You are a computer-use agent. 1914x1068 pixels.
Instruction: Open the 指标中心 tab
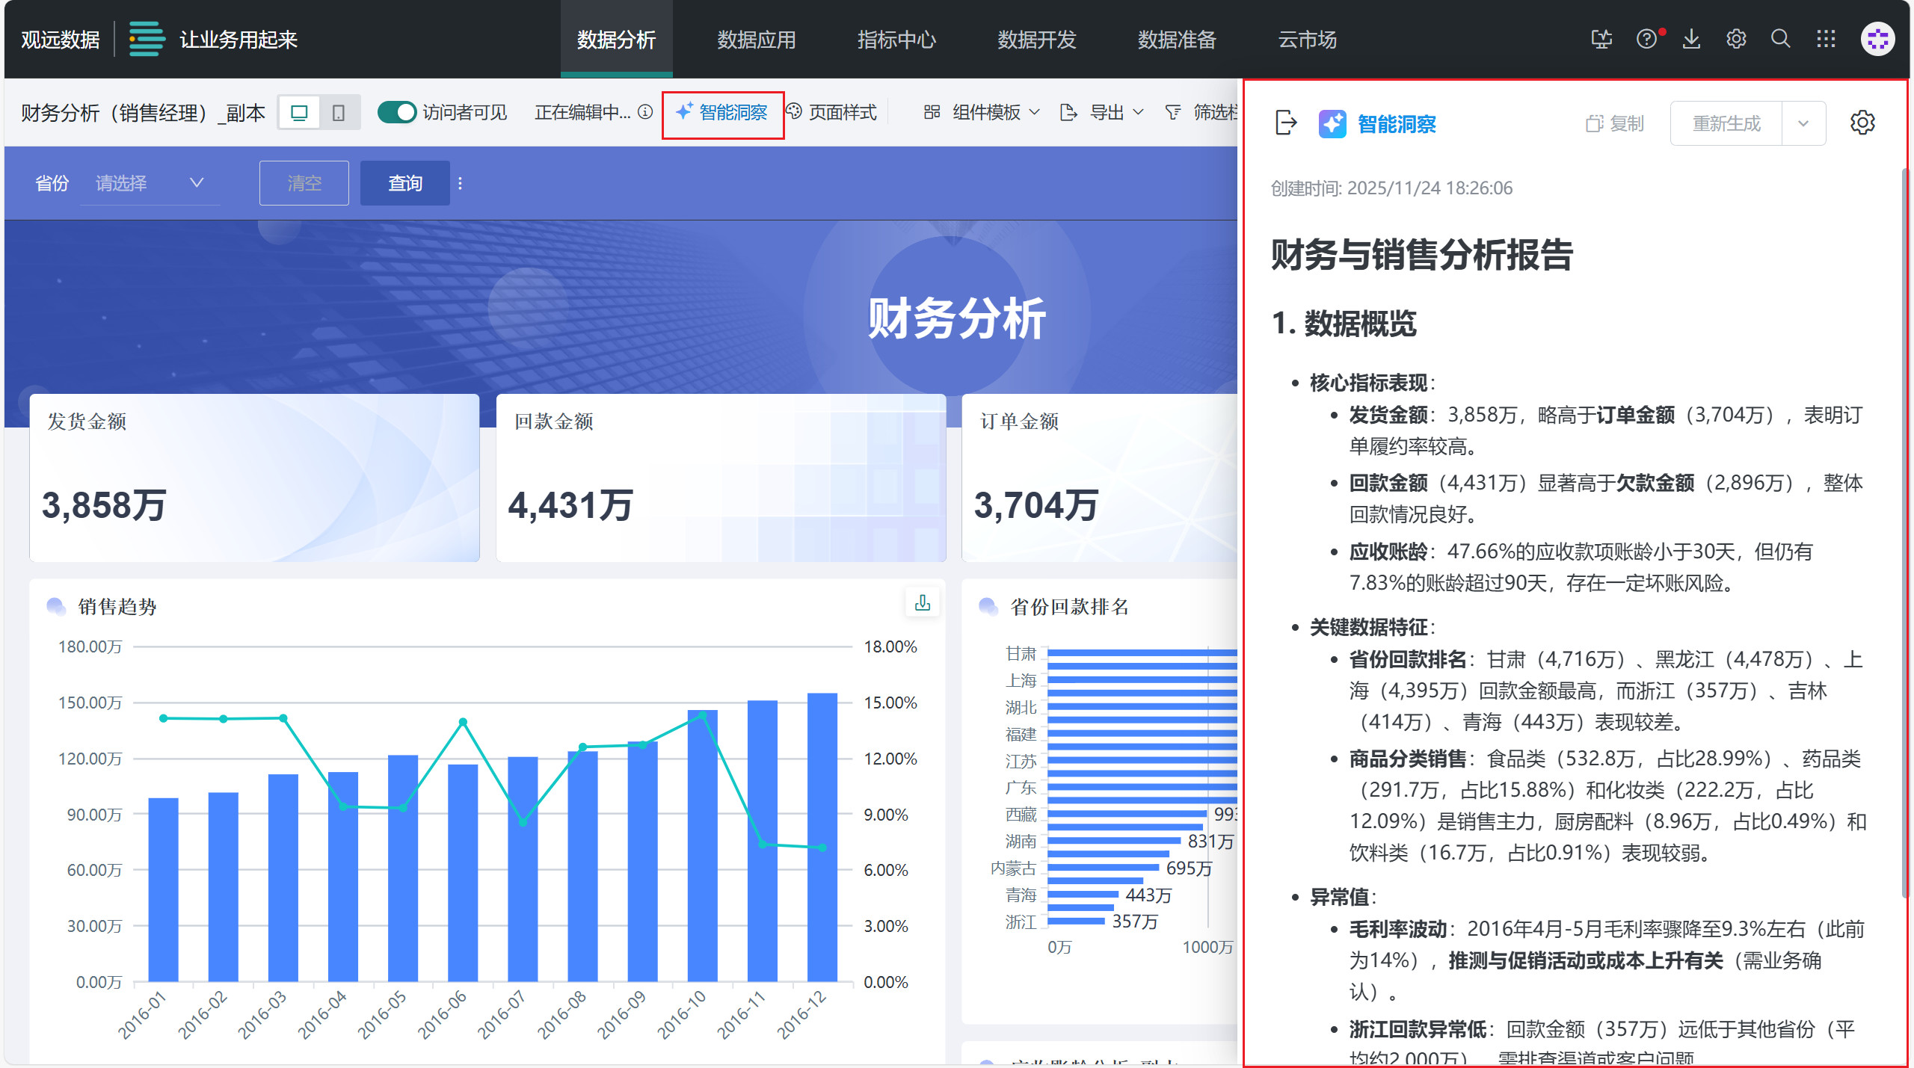(896, 39)
